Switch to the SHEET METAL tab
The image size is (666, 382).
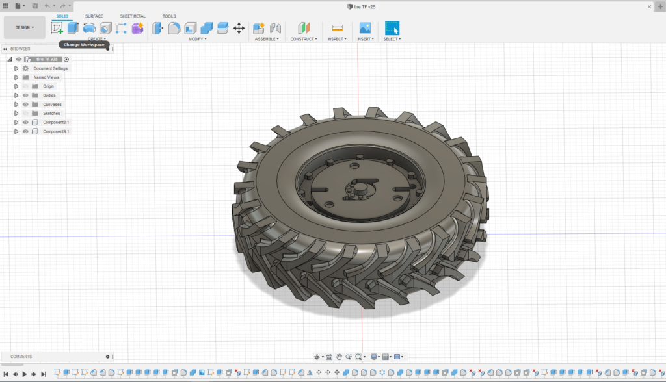point(133,16)
